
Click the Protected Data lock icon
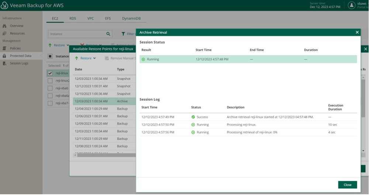coord(4,56)
